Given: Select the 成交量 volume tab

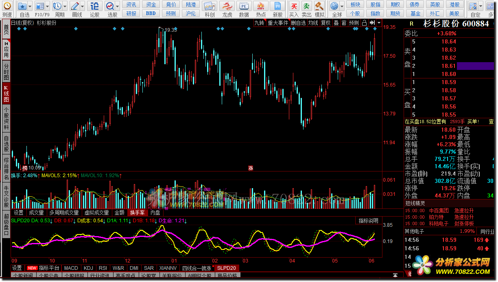Looking at the screenshot, I should 36,213.
